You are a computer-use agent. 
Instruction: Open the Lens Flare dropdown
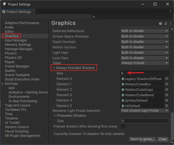coord(145,58)
